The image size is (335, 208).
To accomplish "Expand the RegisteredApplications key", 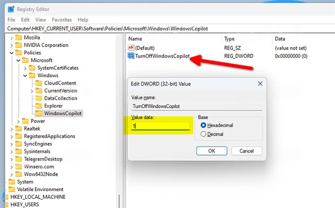I will point(11,136).
